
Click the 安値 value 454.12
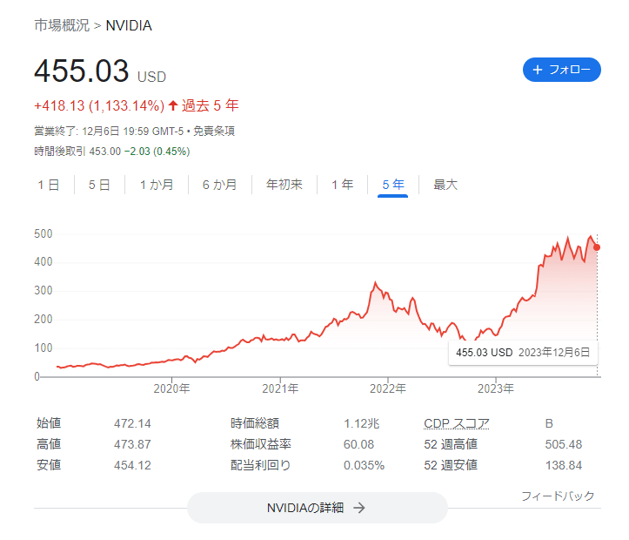pos(132,465)
